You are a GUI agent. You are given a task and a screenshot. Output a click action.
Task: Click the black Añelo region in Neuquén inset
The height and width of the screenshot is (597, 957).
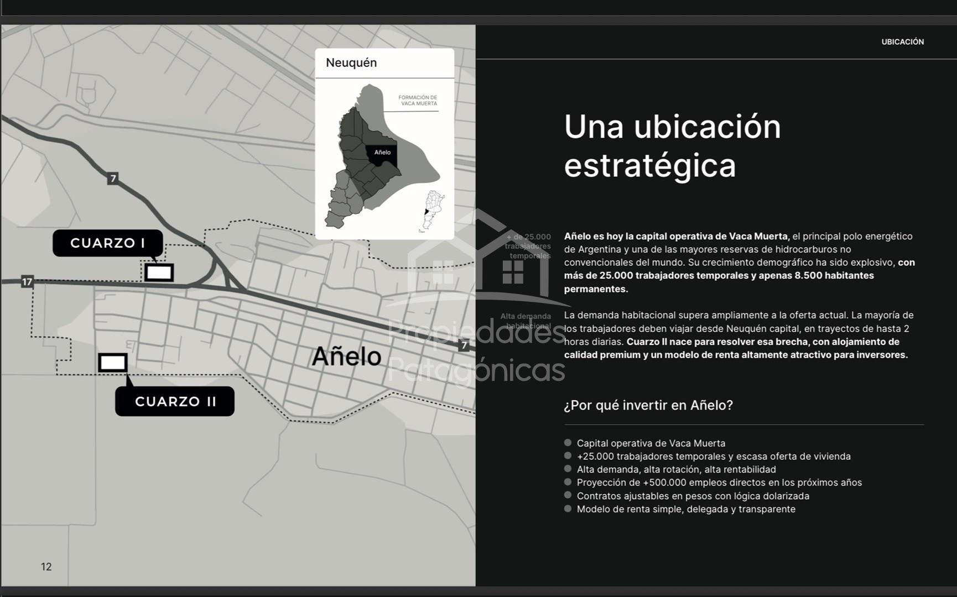coord(382,153)
